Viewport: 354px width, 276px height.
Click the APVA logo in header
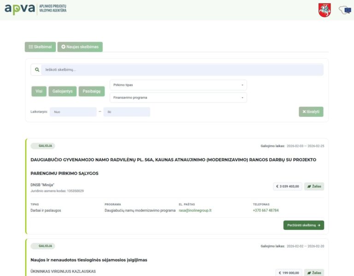[35, 9]
